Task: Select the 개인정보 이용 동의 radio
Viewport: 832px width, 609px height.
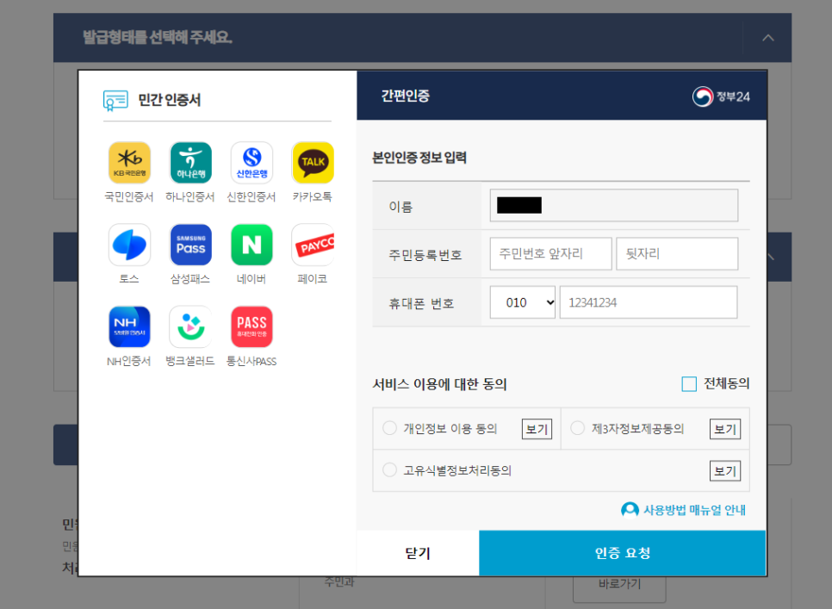Action: (x=389, y=428)
